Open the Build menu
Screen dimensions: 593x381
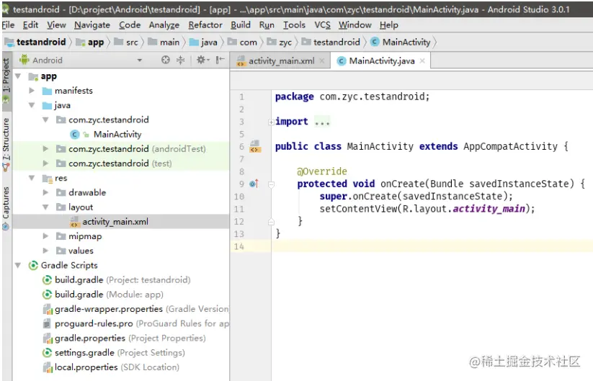click(241, 25)
